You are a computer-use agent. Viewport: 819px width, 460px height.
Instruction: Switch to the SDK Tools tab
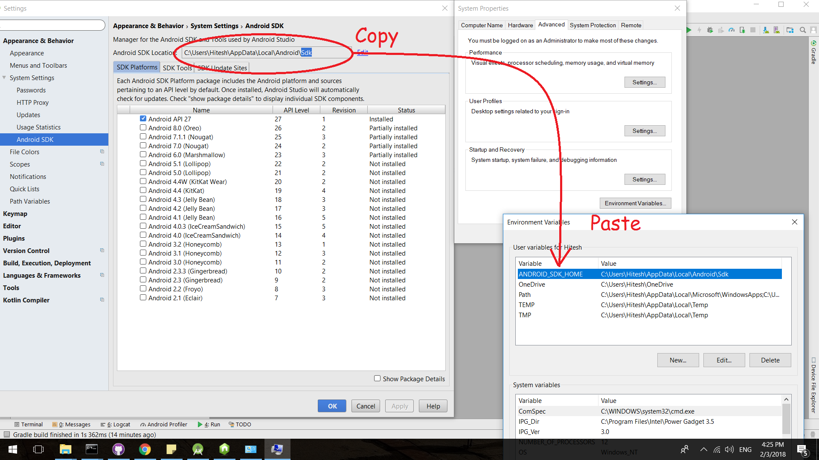[177, 68]
